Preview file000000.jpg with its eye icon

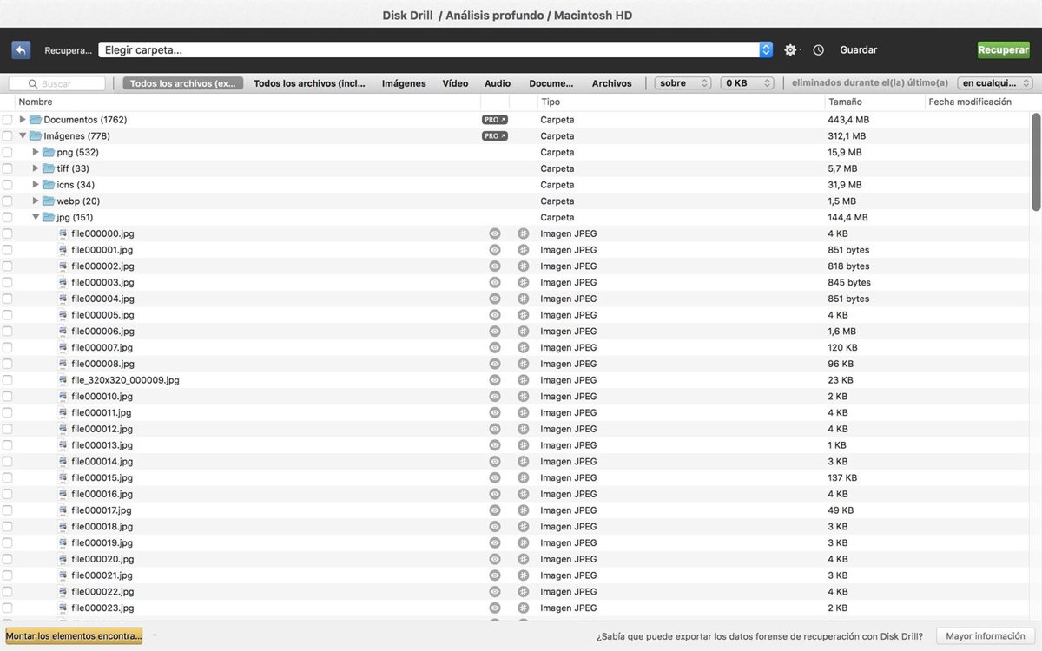(495, 233)
